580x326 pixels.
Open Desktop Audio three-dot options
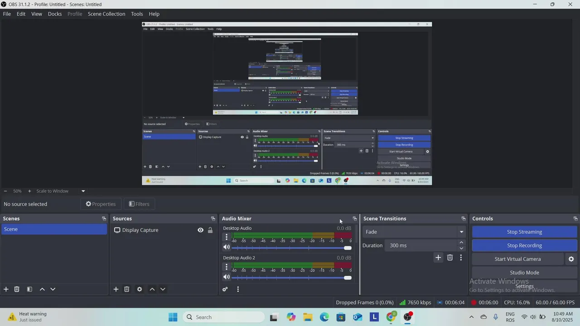coord(227,237)
